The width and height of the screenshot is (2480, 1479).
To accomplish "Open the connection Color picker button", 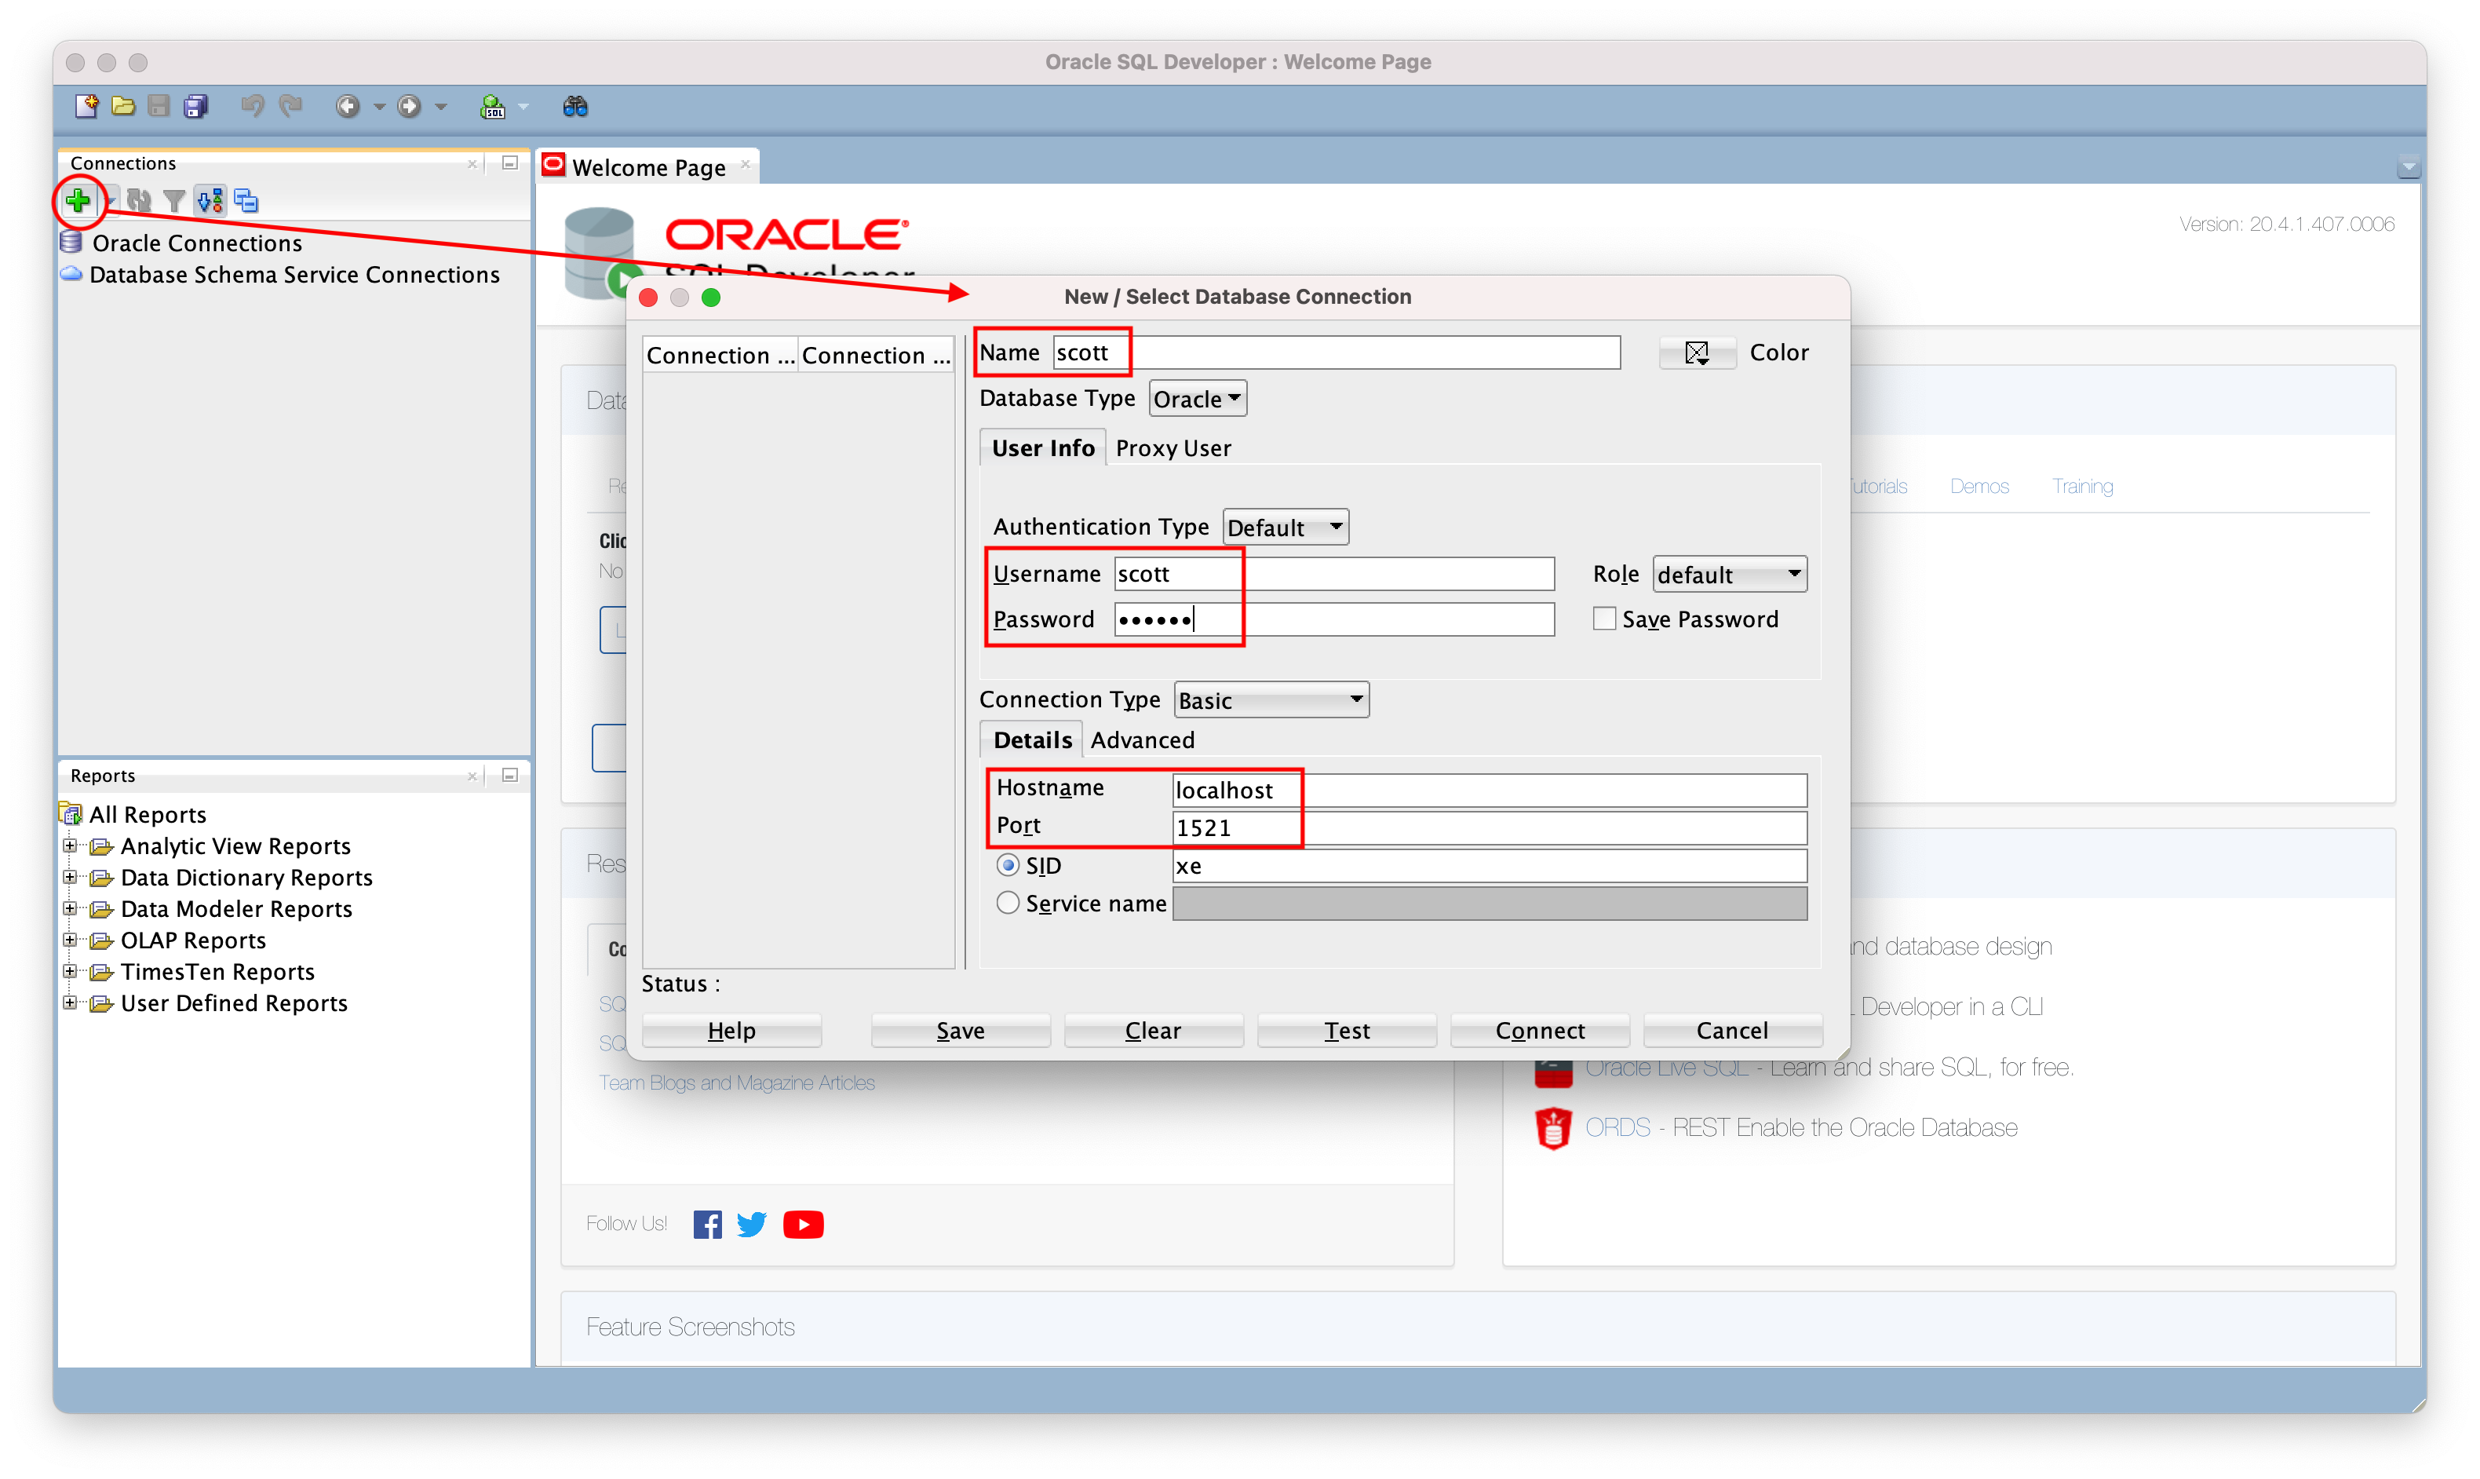I will click(x=1696, y=352).
